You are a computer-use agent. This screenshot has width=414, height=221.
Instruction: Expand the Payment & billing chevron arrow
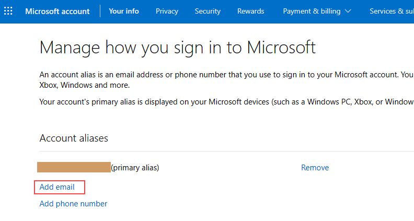(x=348, y=11)
